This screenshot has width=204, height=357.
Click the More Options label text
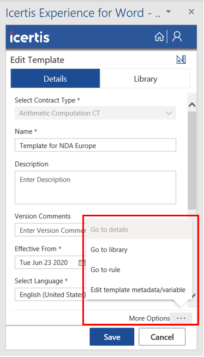tap(149, 318)
